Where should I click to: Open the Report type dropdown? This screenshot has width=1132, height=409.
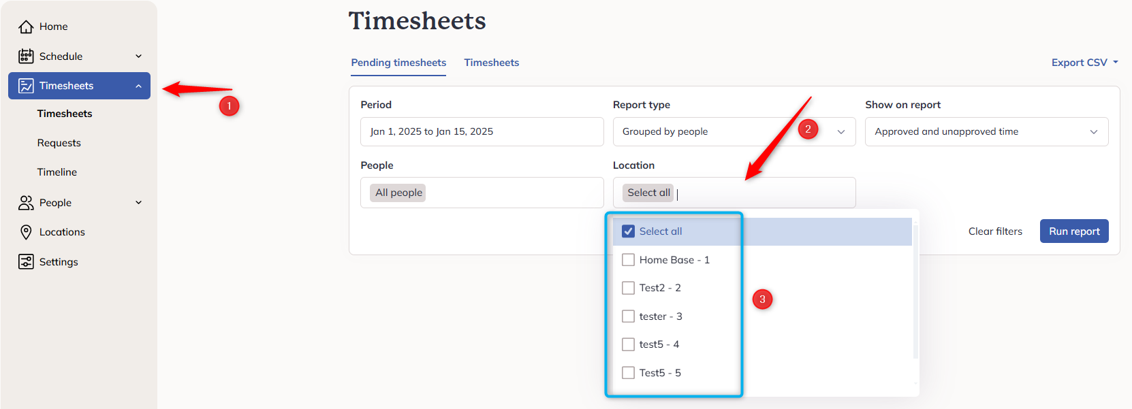point(734,131)
